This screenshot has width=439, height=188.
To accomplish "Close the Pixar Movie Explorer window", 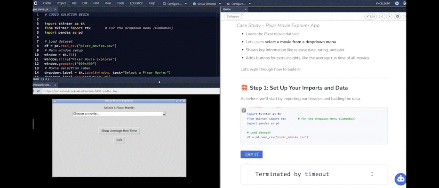I will (x=184, y=101).
